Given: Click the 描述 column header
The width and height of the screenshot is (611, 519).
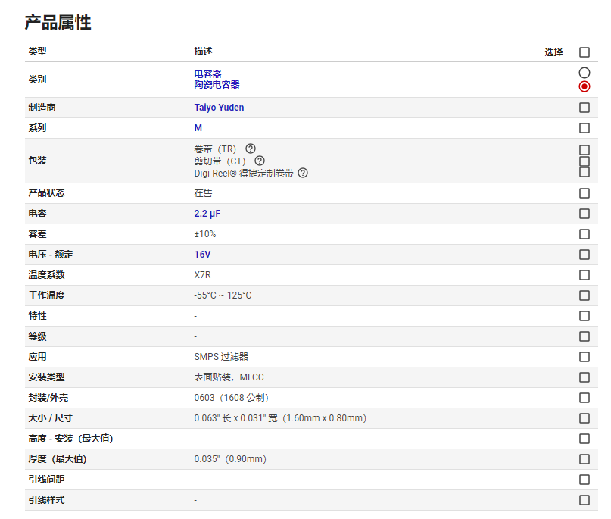Looking at the screenshot, I should (203, 52).
